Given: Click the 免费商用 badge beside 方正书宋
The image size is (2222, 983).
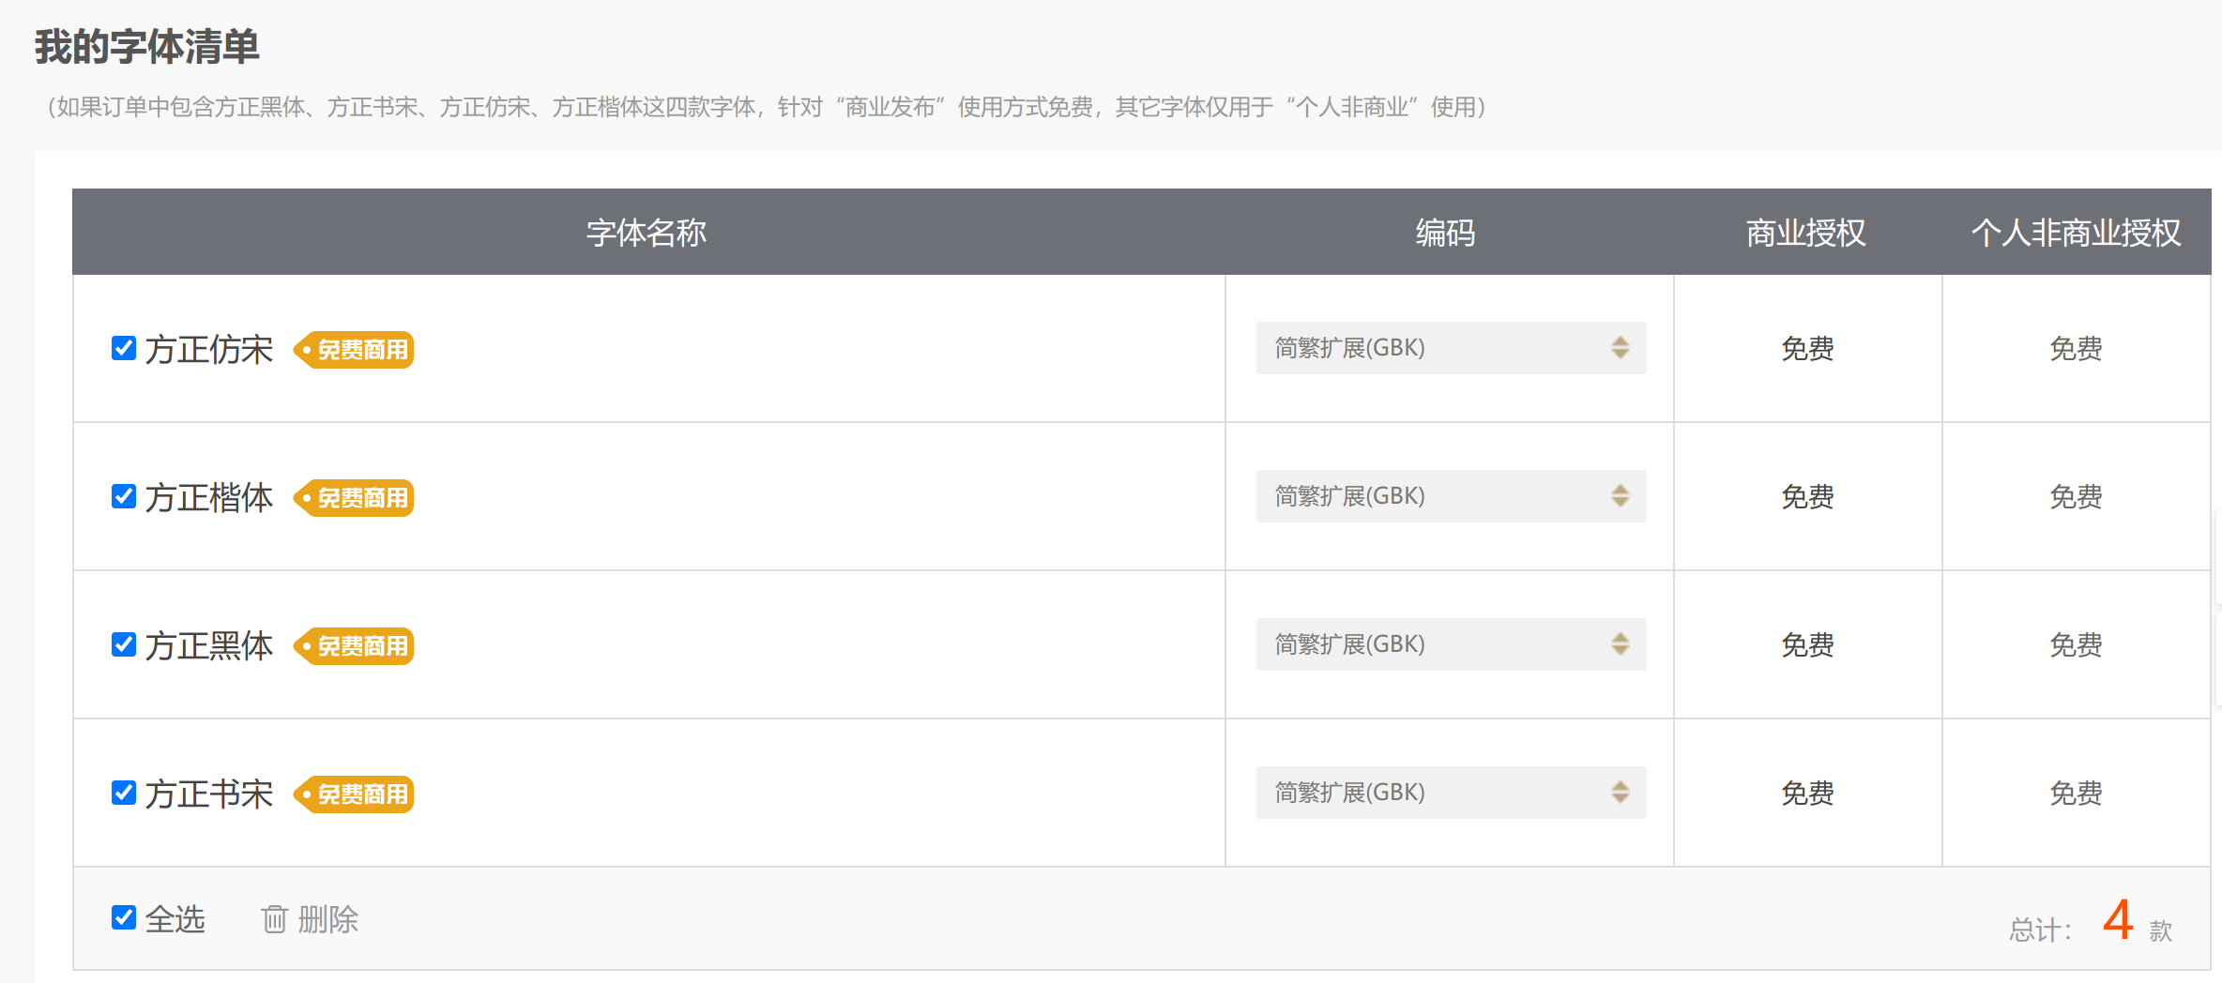Looking at the screenshot, I should click(x=354, y=794).
